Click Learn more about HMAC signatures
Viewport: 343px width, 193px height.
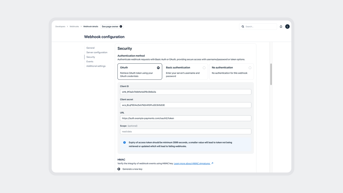point(192,163)
